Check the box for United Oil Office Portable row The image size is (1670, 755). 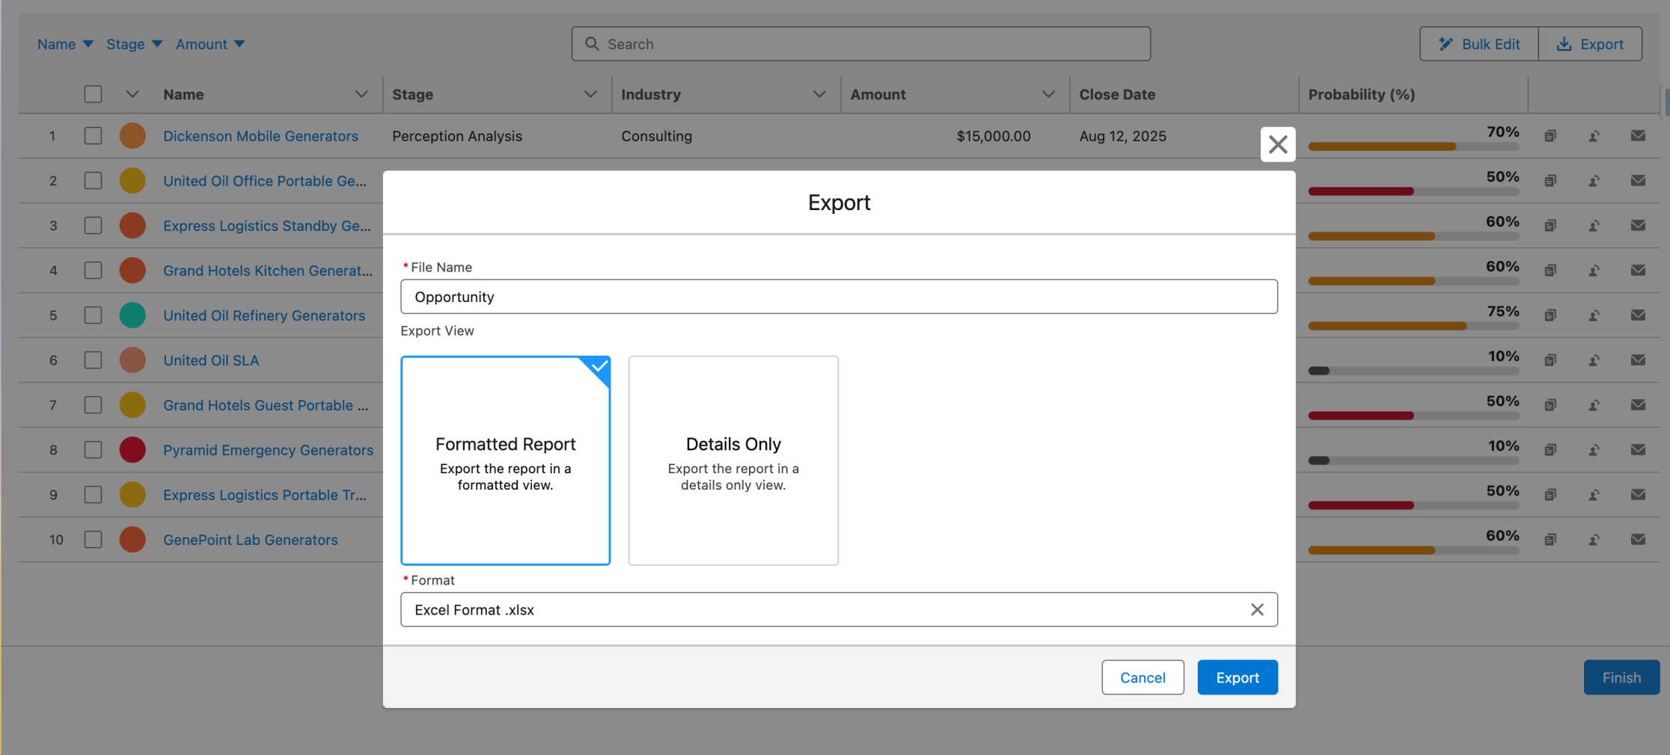[93, 181]
